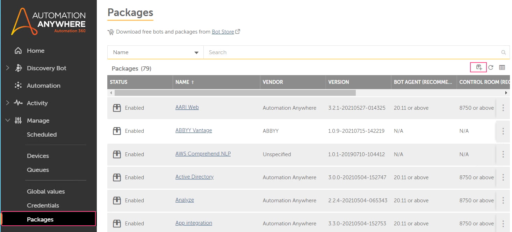Open Scheduled under Manage

[x=42, y=135]
